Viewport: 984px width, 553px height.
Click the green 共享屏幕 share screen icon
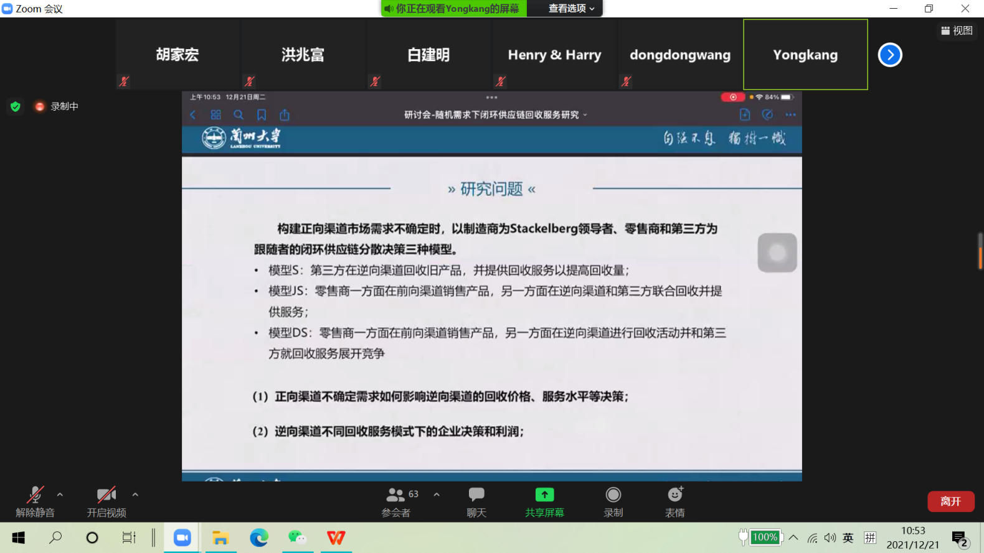tap(544, 495)
